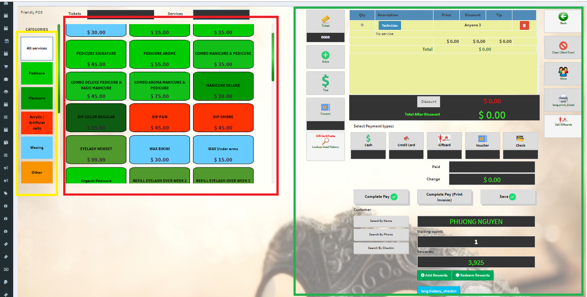This screenshot has height=297, width=587.
Task: Add Dip Color Regular service
Action: point(96,117)
